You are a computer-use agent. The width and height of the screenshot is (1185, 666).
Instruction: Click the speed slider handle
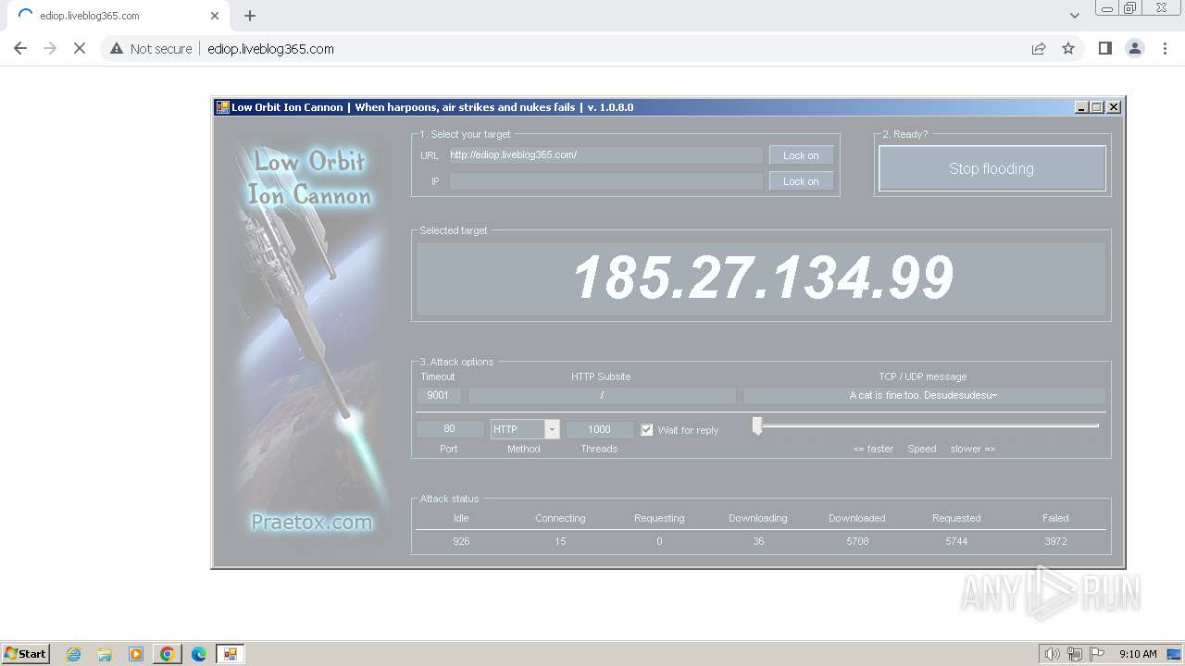757,425
